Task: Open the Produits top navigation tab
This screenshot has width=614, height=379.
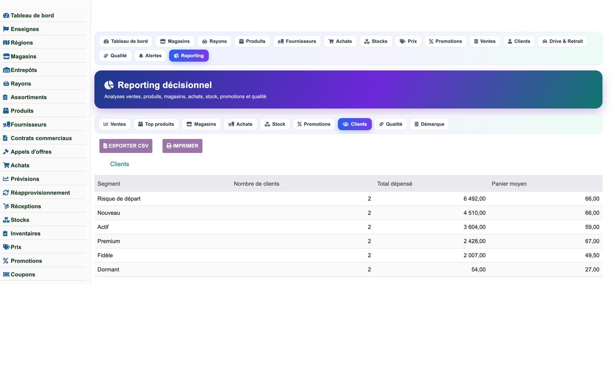Action: [252, 42]
